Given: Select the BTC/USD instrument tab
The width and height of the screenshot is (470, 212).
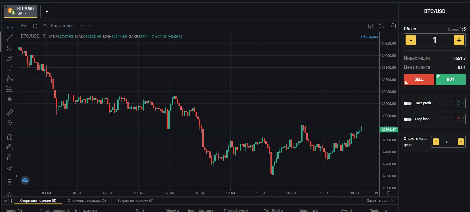Looking at the screenshot, I should (x=21, y=11).
